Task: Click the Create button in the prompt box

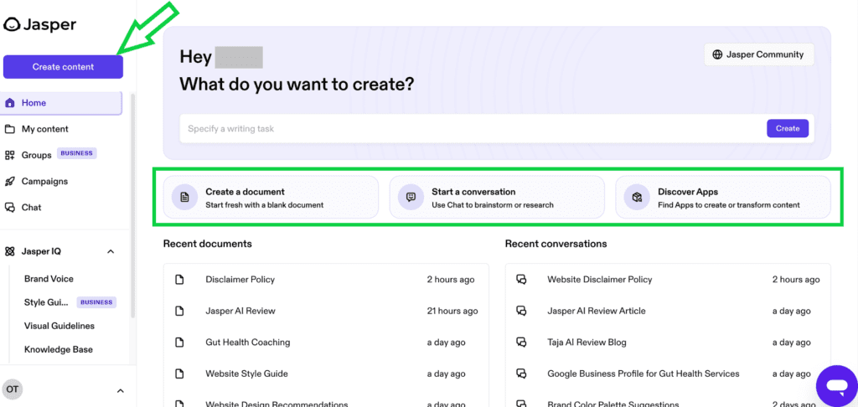Action: [x=788, y=129]
